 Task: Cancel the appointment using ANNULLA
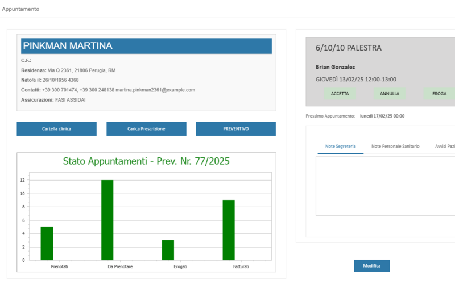click(390, 94)
